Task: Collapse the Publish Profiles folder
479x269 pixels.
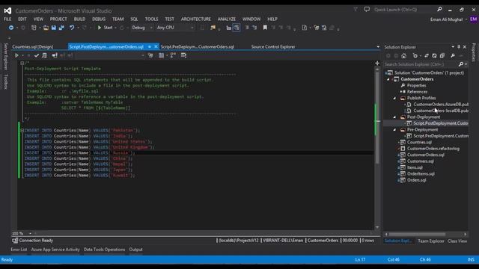Action: (394, 98)
